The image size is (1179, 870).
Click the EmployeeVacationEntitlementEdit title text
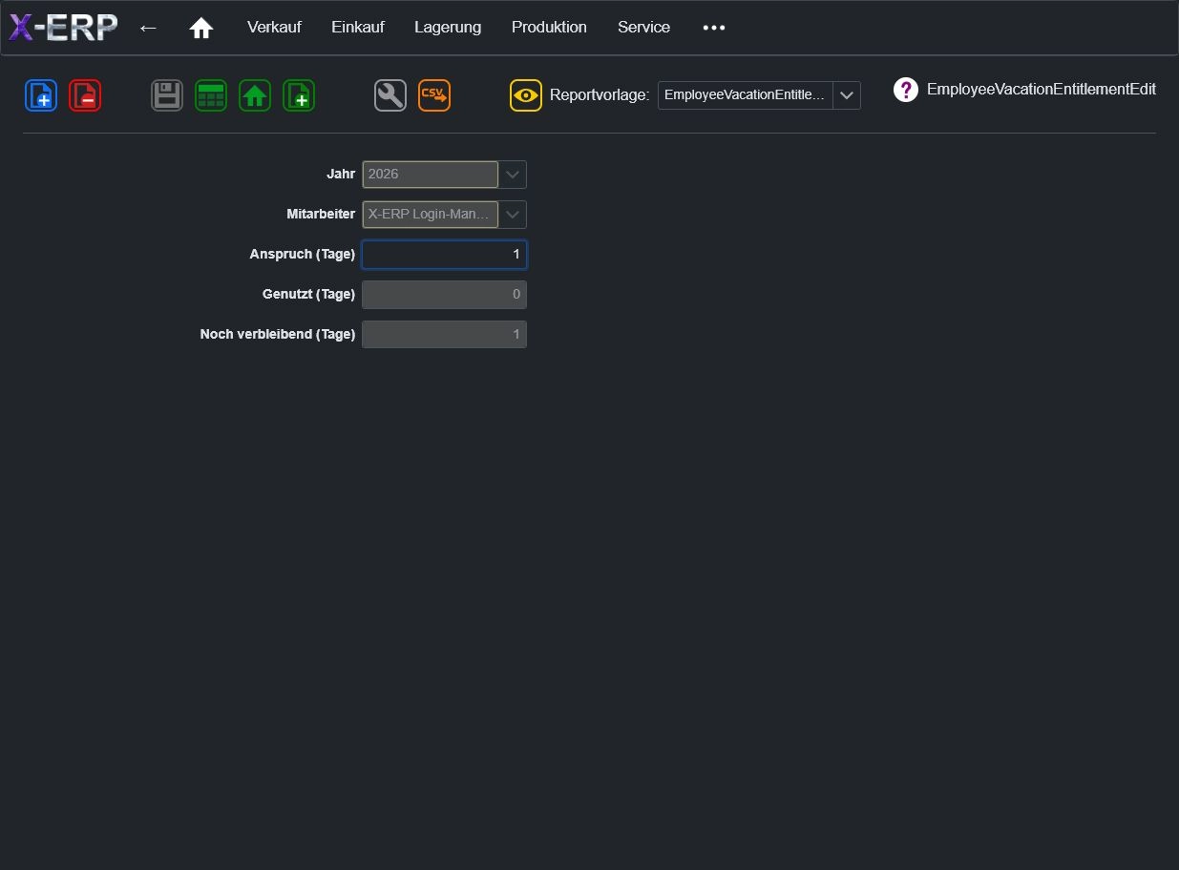(1042, 90)
